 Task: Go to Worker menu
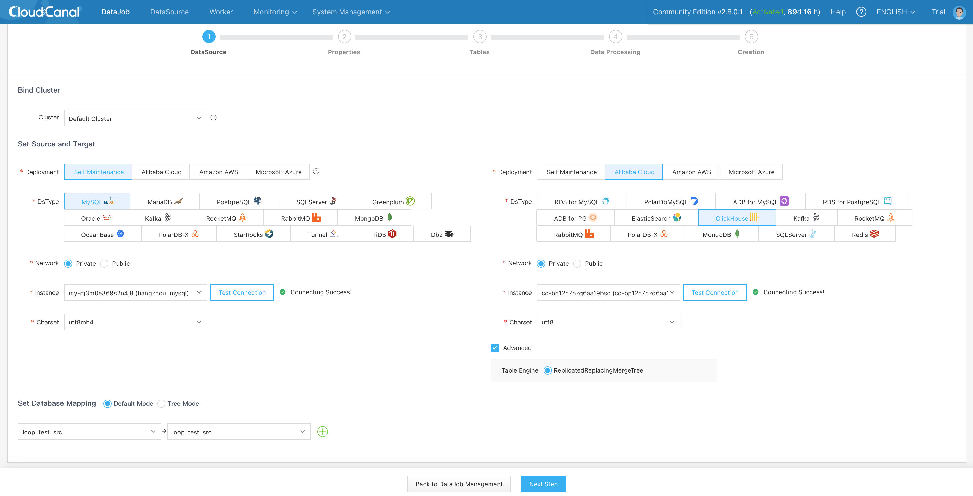[221, 12]
